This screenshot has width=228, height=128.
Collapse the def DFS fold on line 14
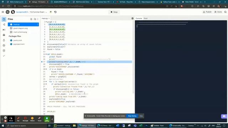(46, 54)
